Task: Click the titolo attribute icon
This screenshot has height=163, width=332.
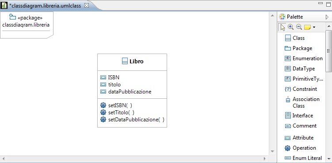Action: coord(103,85)
